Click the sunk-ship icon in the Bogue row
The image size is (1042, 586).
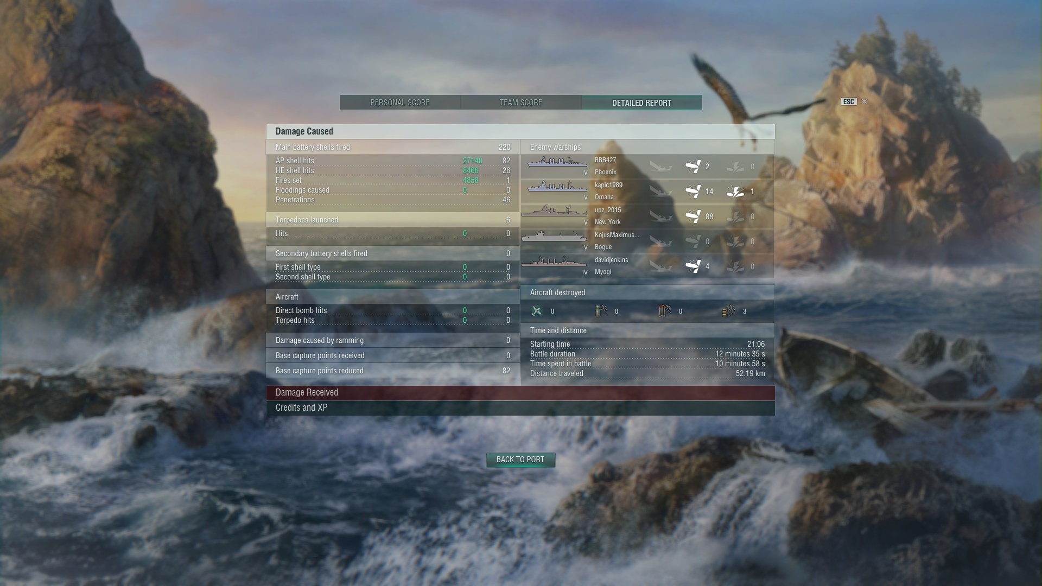point(661,241)
